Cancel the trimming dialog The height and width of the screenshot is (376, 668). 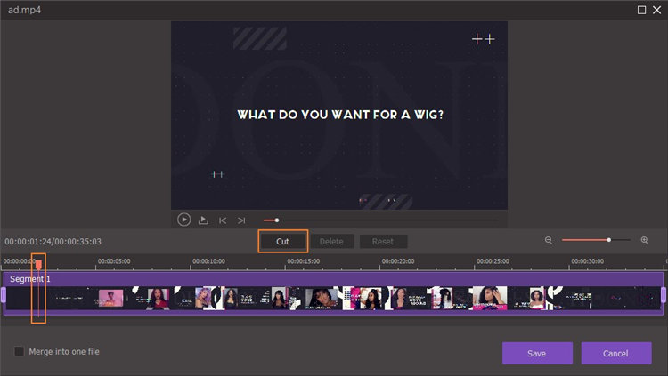click(x=615, y=353)
